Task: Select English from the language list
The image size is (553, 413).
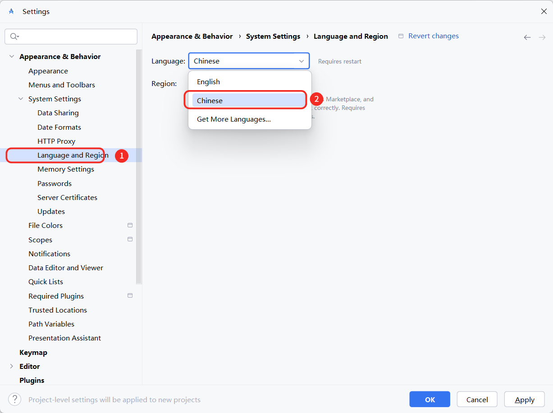Action: 208,82
